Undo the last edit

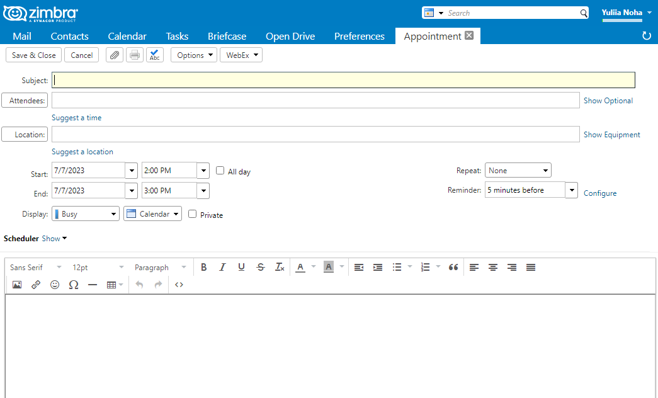point(139,285)
